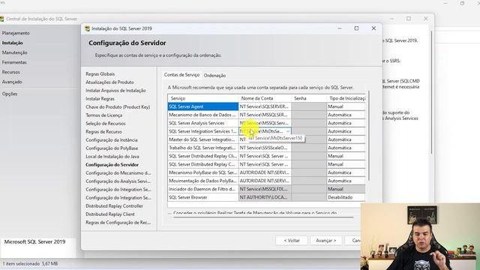480x270 pixels.
Task: Maximize the SQL Server 2019 setup window
Action: 356,28
